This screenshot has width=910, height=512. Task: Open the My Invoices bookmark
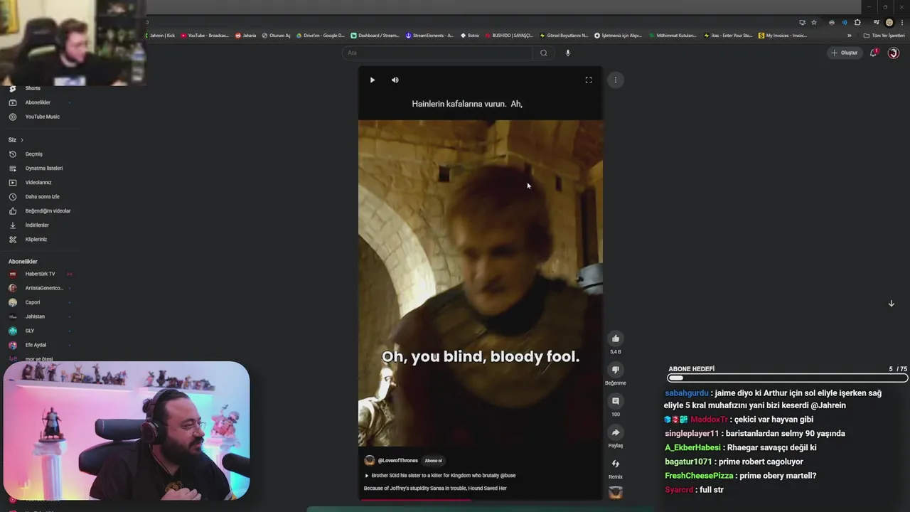783,36
